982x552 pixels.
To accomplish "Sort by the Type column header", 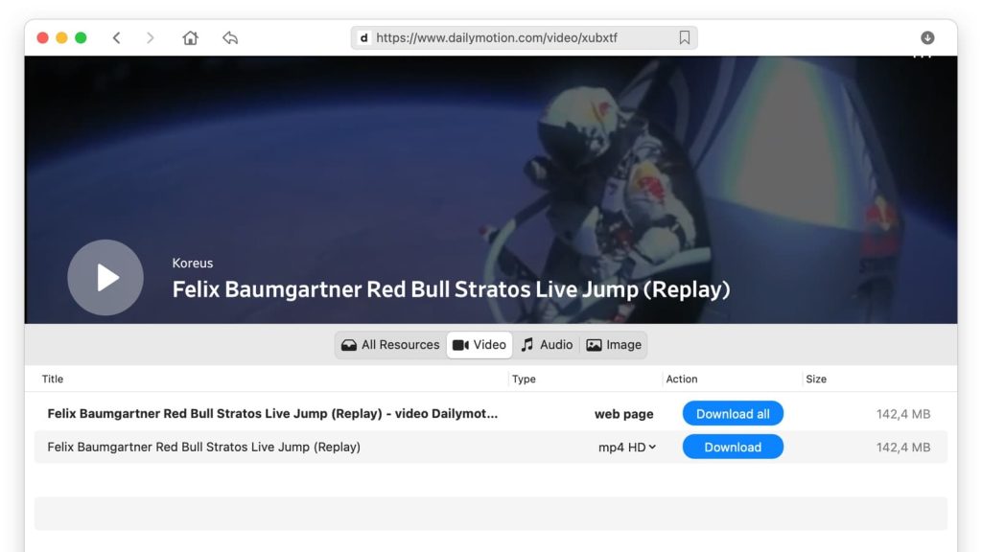I will 524,379.
